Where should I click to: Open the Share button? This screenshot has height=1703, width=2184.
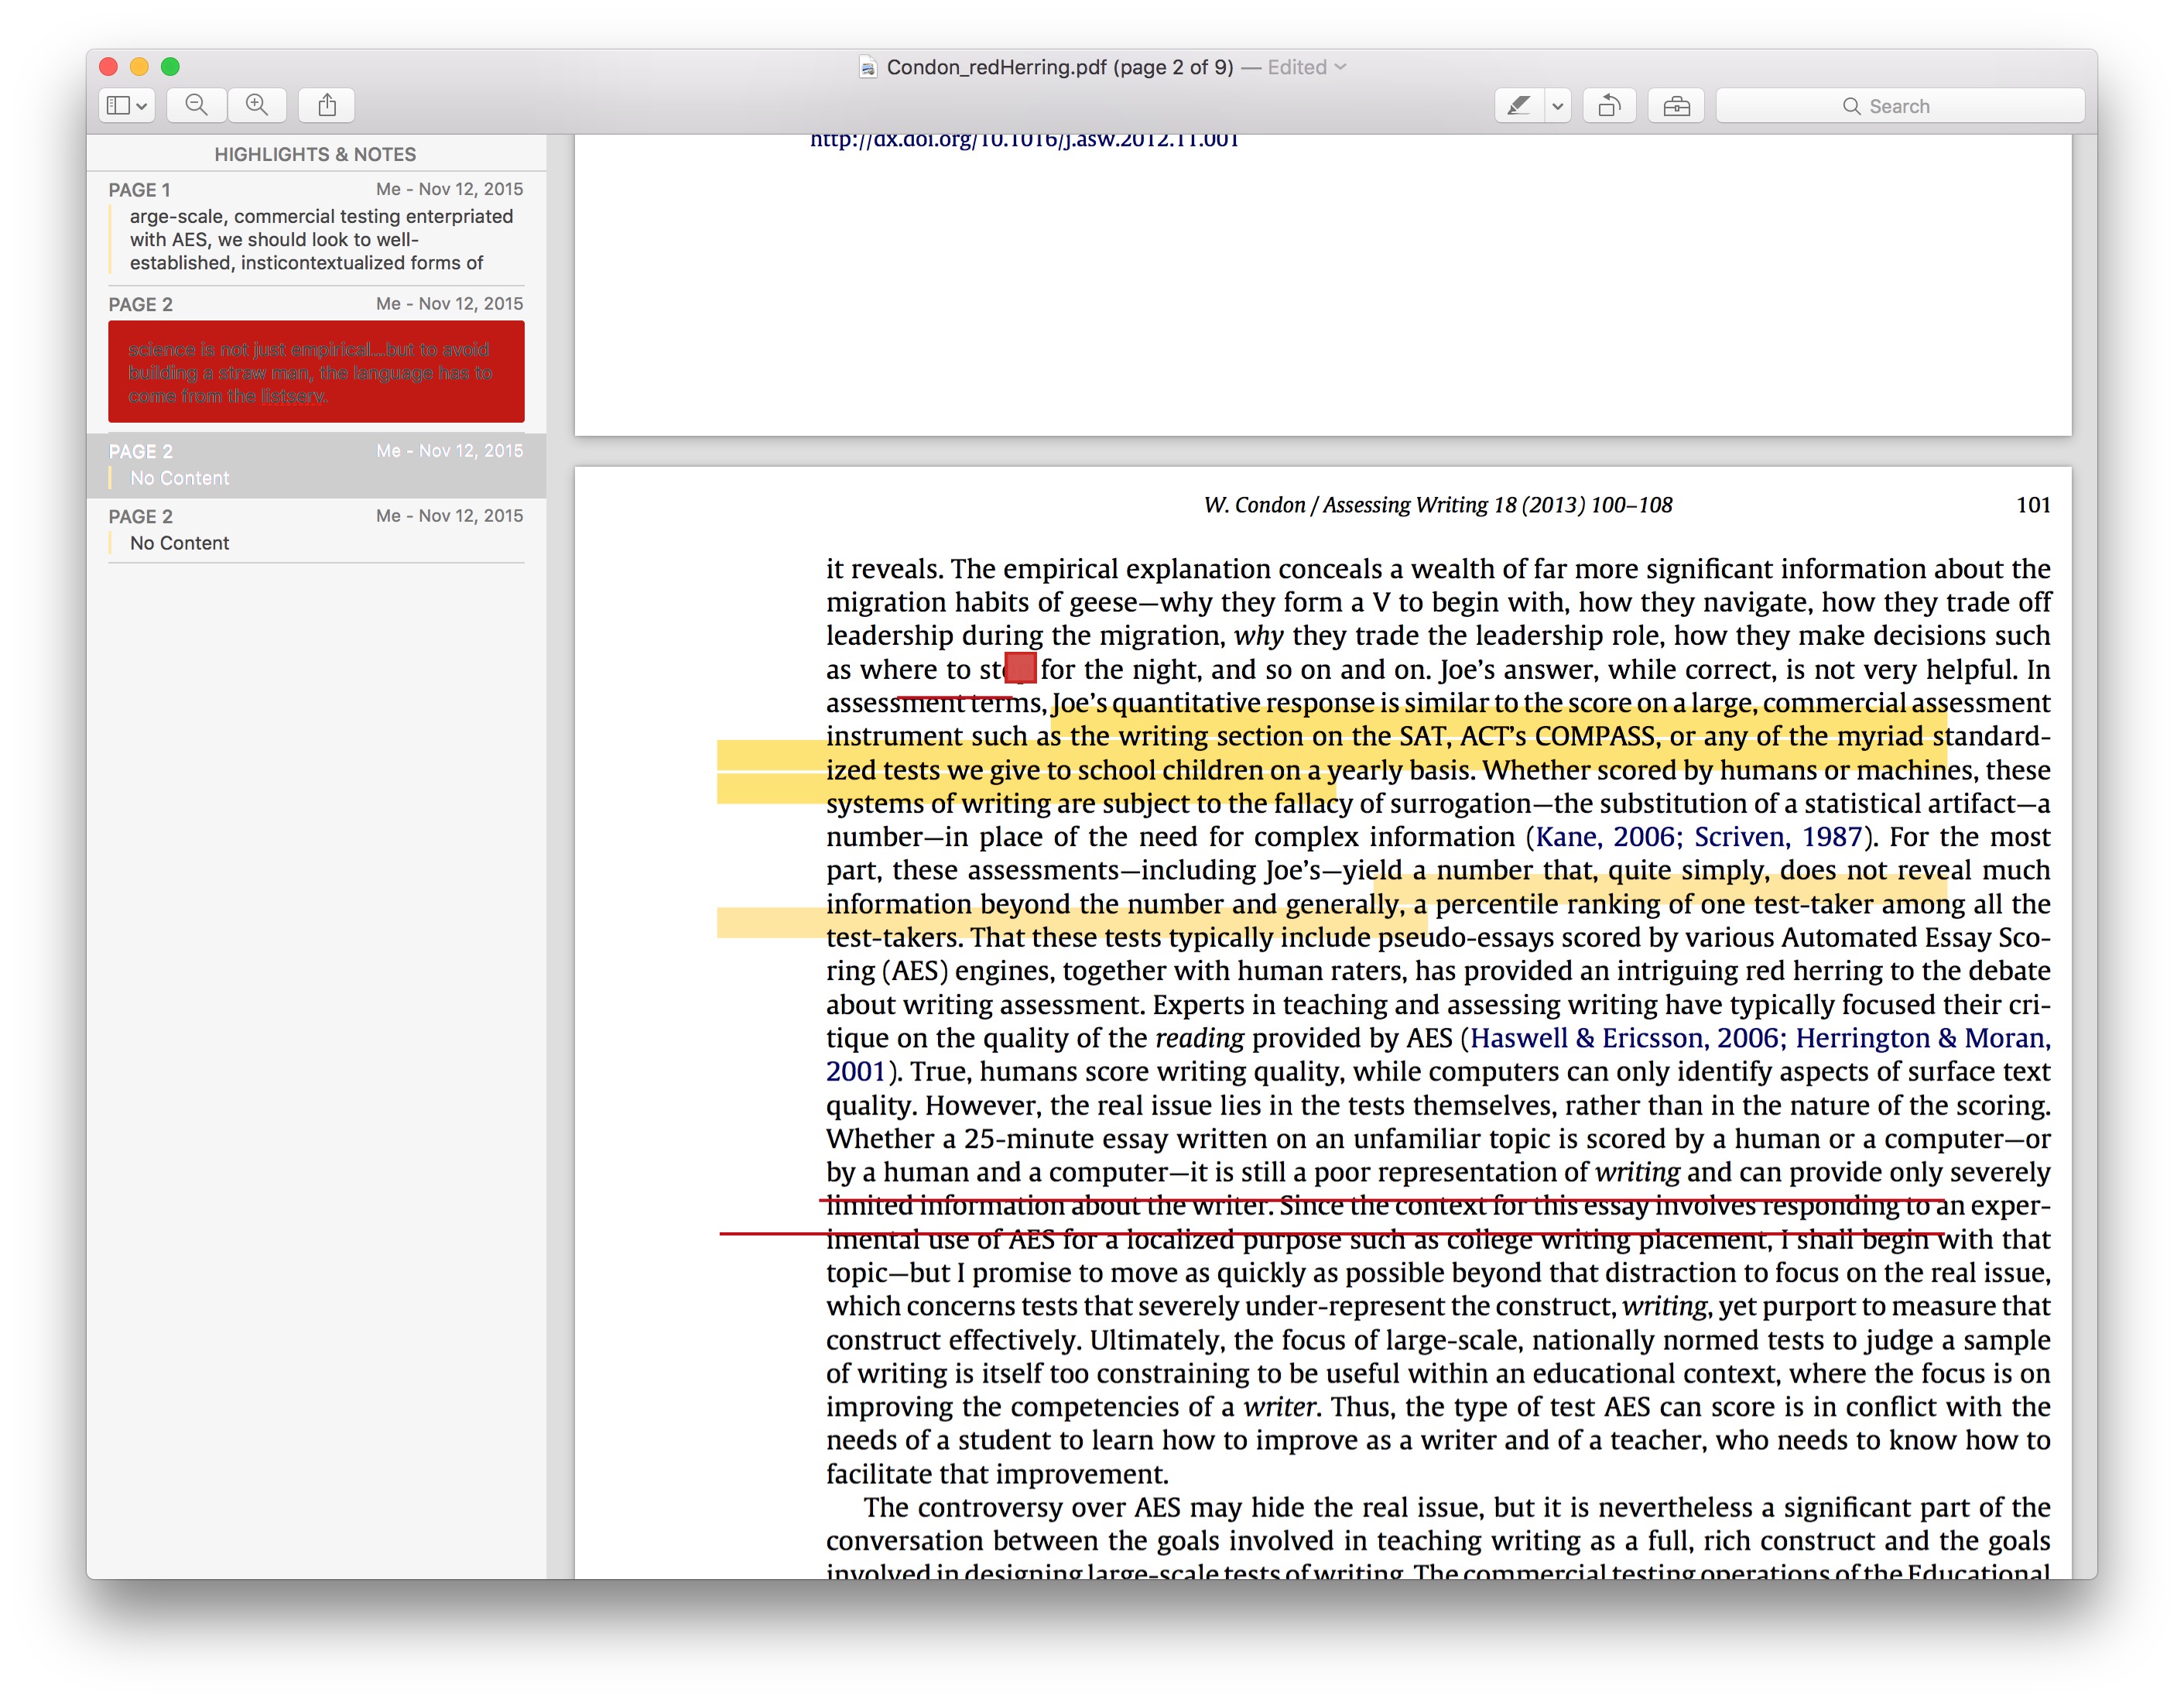tap(327, 105)
